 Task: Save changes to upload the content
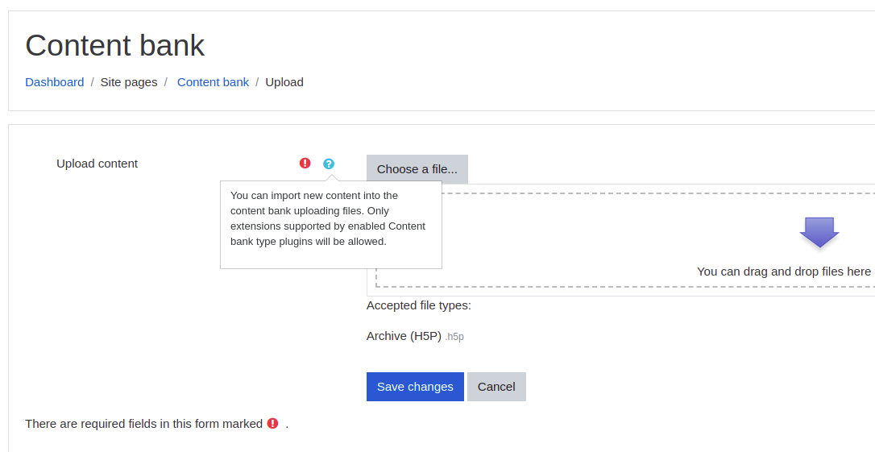click(x=415, y=387)
